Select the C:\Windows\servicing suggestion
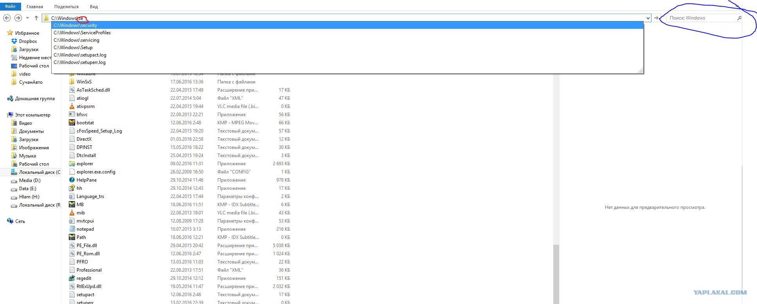 347,40
